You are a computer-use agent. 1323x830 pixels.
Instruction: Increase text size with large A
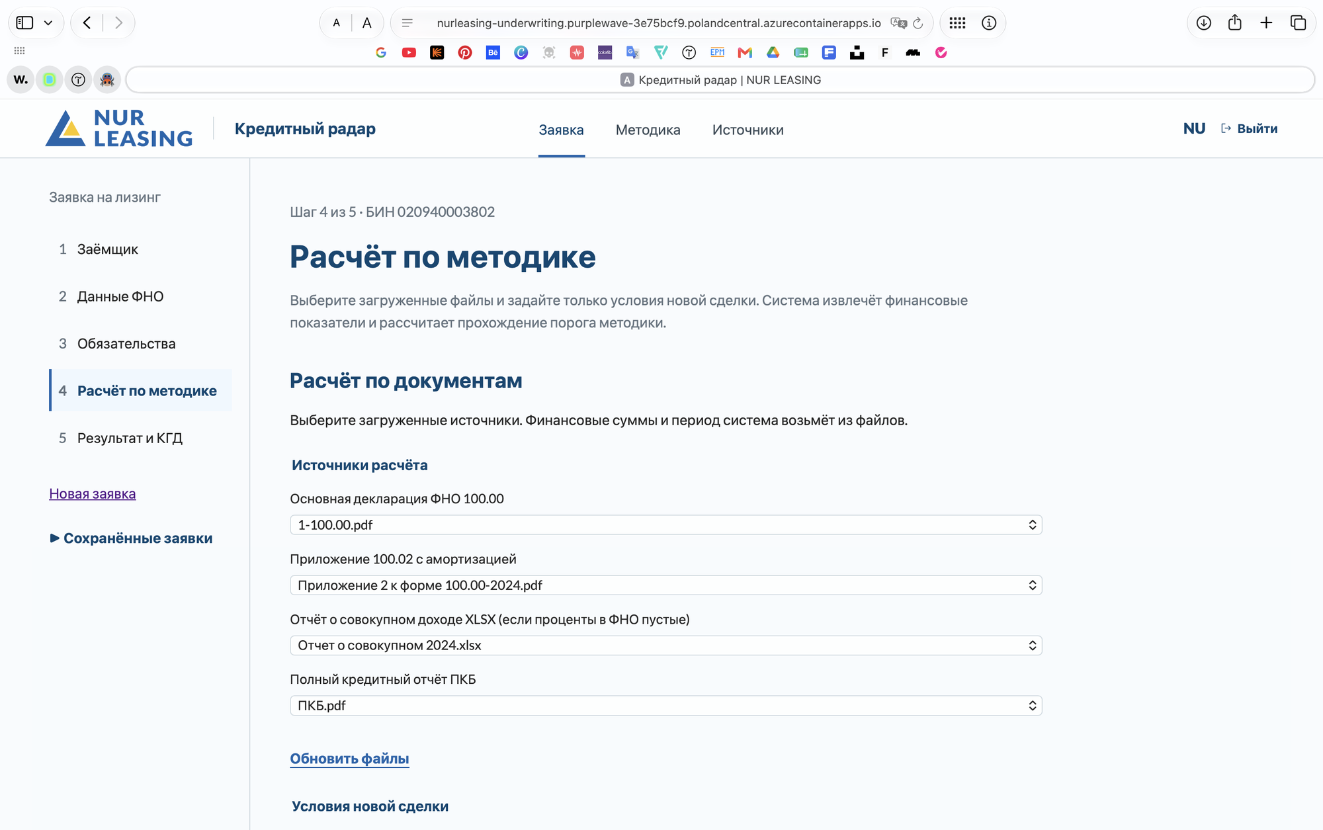367,23
